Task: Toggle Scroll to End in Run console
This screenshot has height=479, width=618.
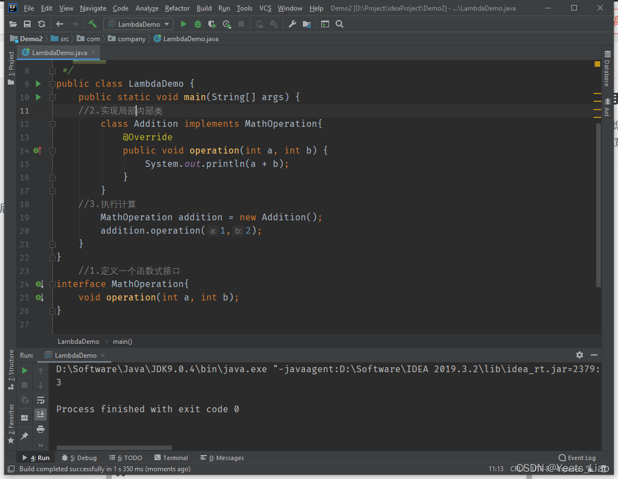Action: tap(41, 414)
